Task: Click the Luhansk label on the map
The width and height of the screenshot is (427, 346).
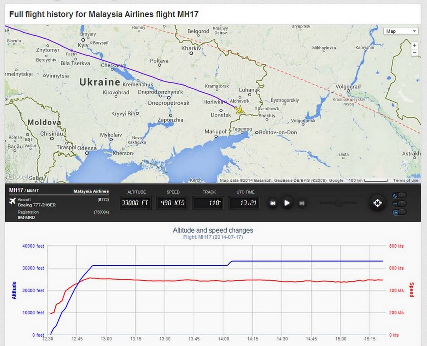Action: [x=249, y=90]
